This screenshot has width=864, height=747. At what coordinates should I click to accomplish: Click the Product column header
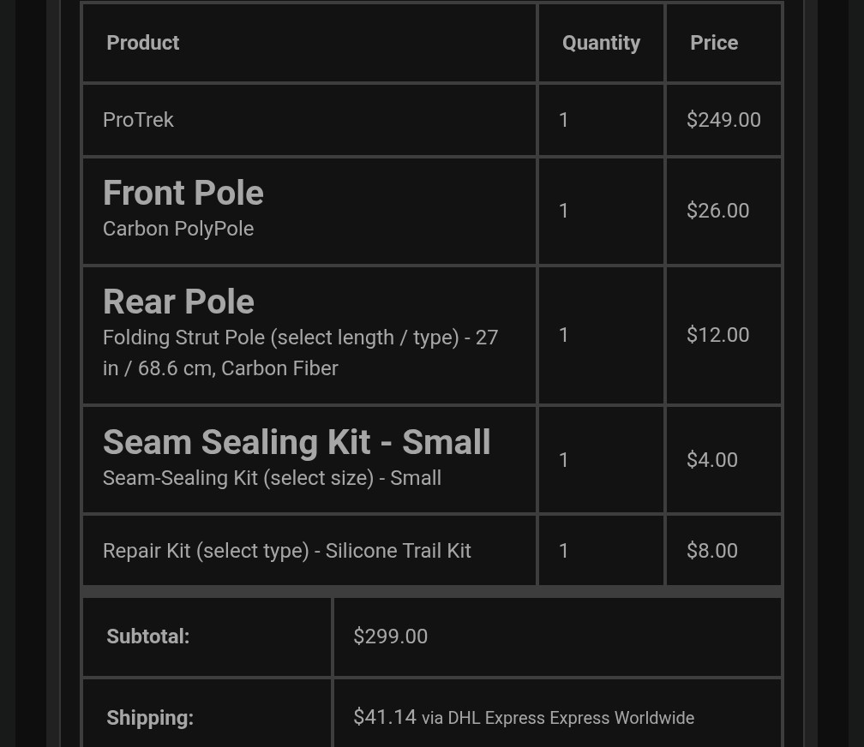tap(142, 43)
